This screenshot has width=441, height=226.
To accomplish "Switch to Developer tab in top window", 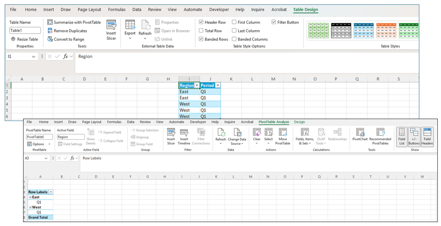I will tap(219, 9).
